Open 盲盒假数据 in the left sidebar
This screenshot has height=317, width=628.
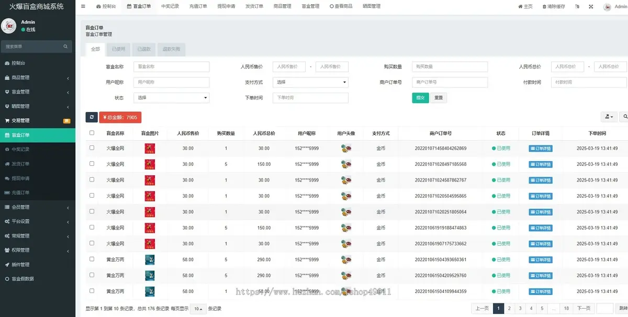coord(38,279)
